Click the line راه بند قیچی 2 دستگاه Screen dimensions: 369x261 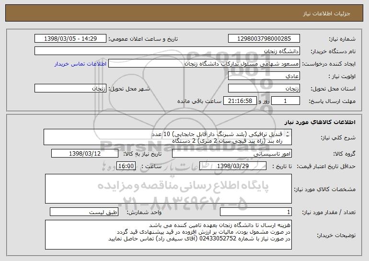(227, 141)
